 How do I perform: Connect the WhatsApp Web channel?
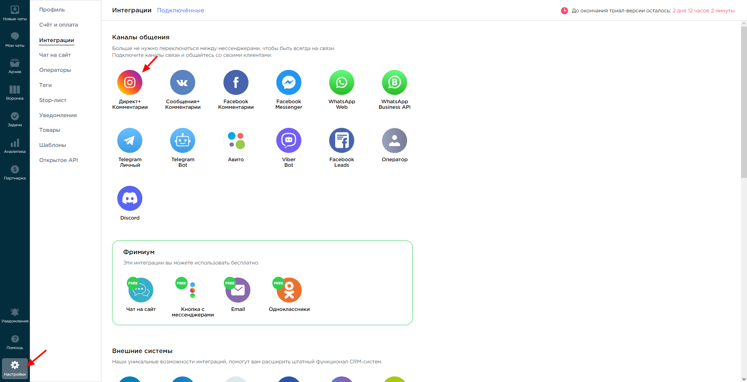[341, 83]
